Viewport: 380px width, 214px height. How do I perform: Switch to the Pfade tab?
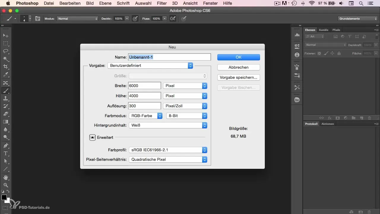click(x=336, y=30)
